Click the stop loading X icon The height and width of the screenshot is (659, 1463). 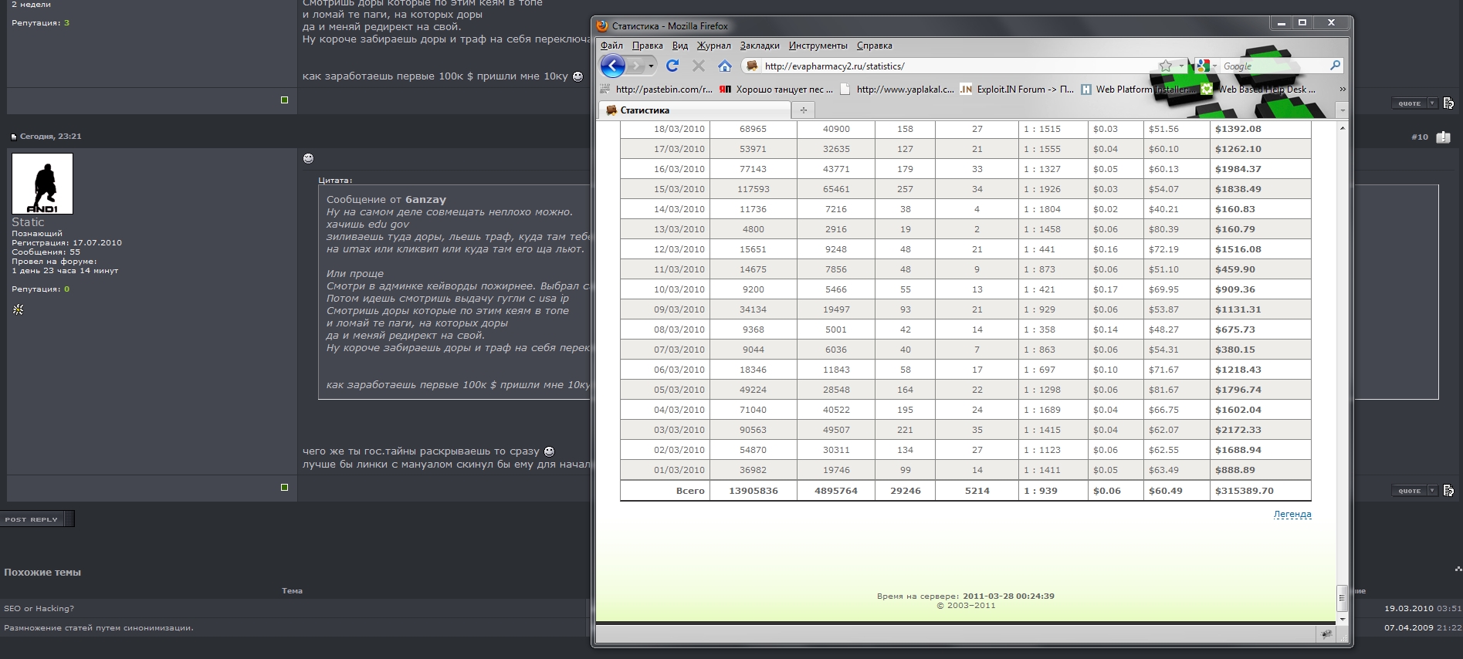699,66
